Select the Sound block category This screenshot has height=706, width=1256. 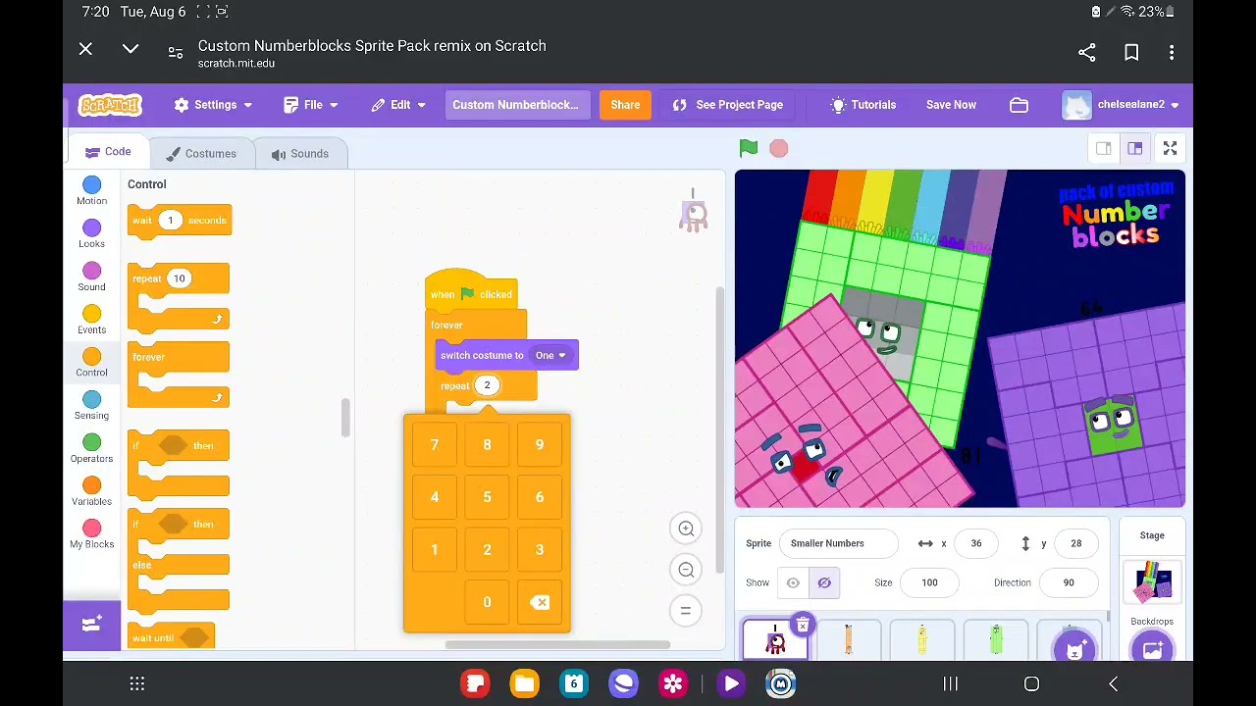92,277
